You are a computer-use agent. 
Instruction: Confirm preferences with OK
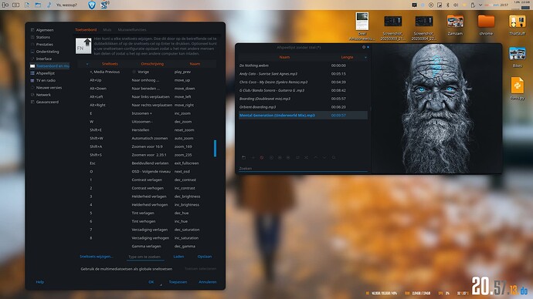151,282
